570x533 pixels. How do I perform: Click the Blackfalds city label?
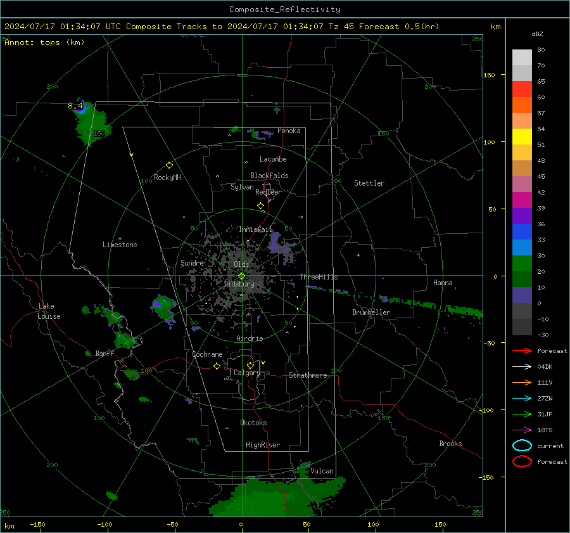click(269, 176)
